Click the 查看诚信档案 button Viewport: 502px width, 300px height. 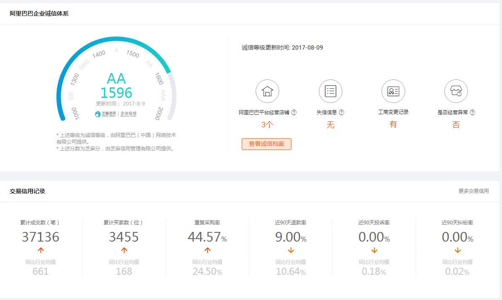click(x=266, y=144)
